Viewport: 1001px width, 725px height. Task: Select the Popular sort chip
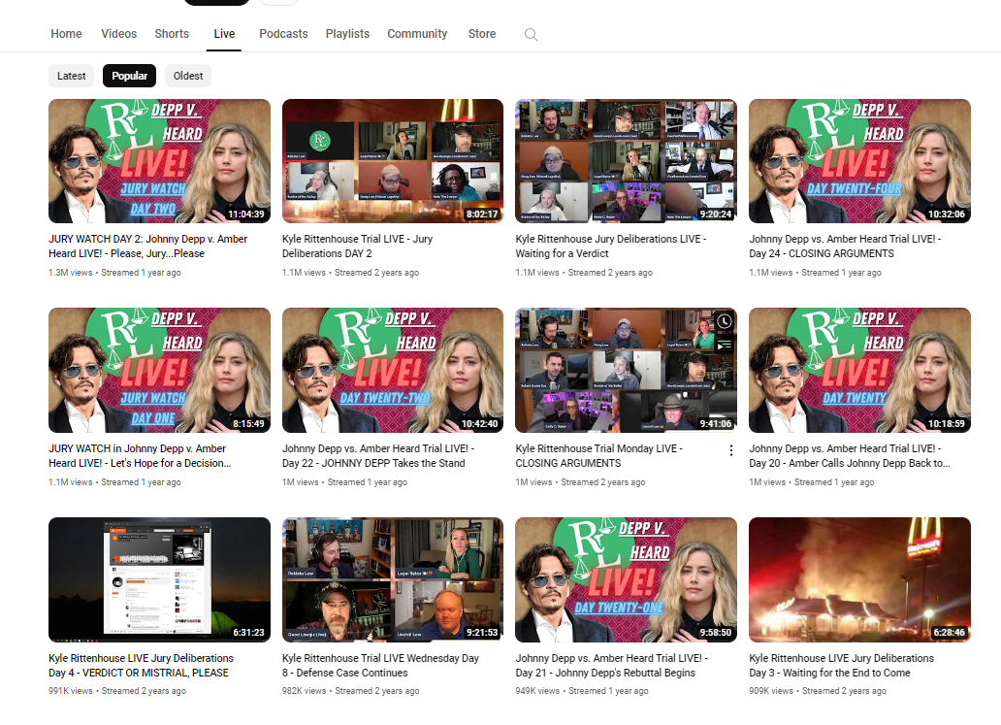click(x=130, y=76)
